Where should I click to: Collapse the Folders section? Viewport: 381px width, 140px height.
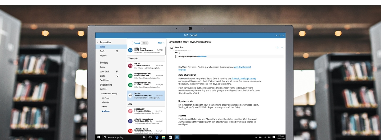(98, 63)
